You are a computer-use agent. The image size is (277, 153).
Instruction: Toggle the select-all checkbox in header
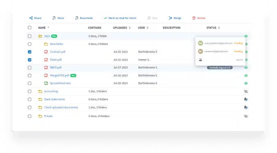point(30,28)
